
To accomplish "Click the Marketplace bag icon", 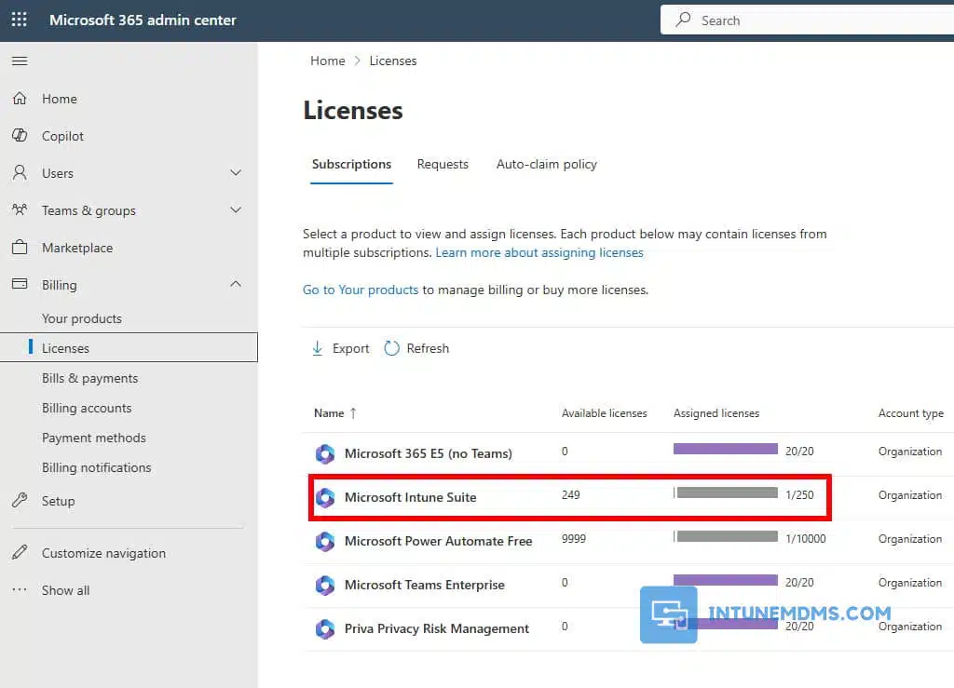I will point(20,248).
